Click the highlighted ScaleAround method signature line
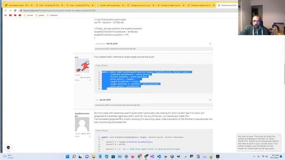This screenshot has height=160, width=285. click(147, 72)
